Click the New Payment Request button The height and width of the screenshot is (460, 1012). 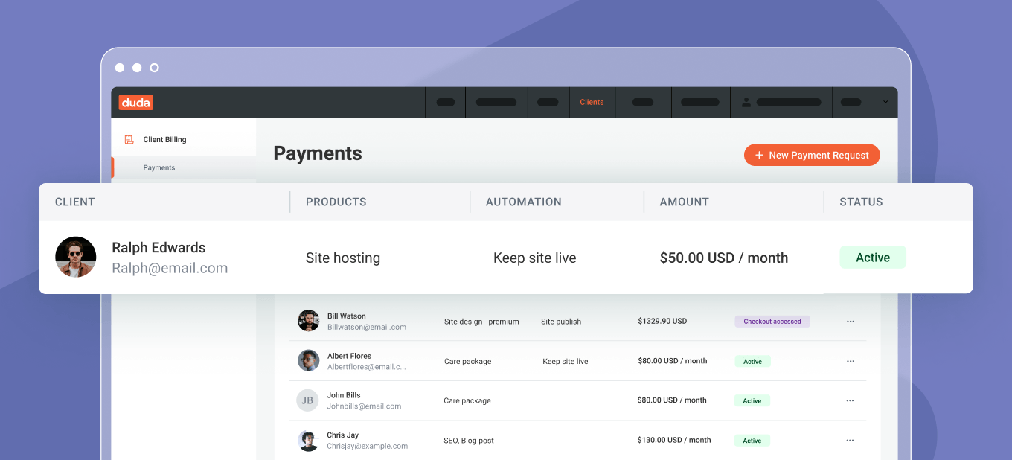[812, 155]
